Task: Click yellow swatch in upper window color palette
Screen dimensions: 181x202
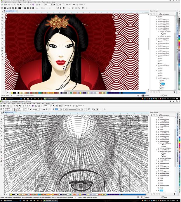Action: (x=12, y=93)
